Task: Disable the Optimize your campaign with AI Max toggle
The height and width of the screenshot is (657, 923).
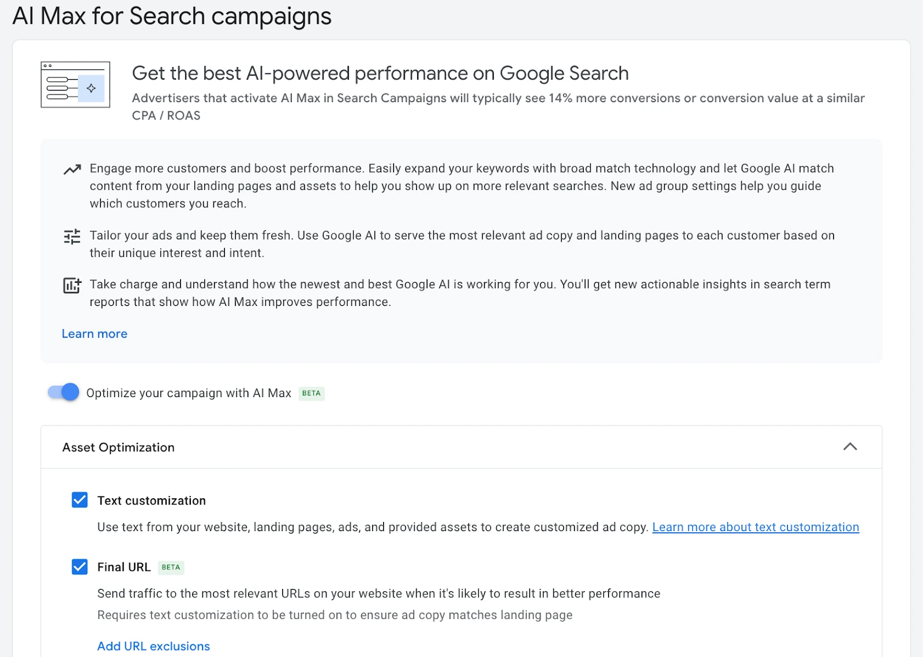Action: pos(63,392)
